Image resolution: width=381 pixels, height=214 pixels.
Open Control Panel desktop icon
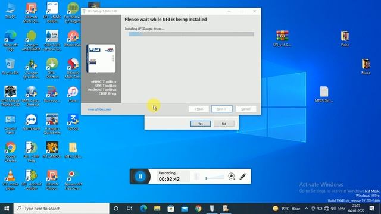coord(11,124)
